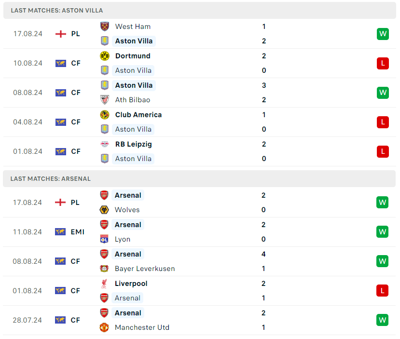Click the green W badge for West Ham match
This screenshot has height=339, width=400.
(x=383, y=34)
